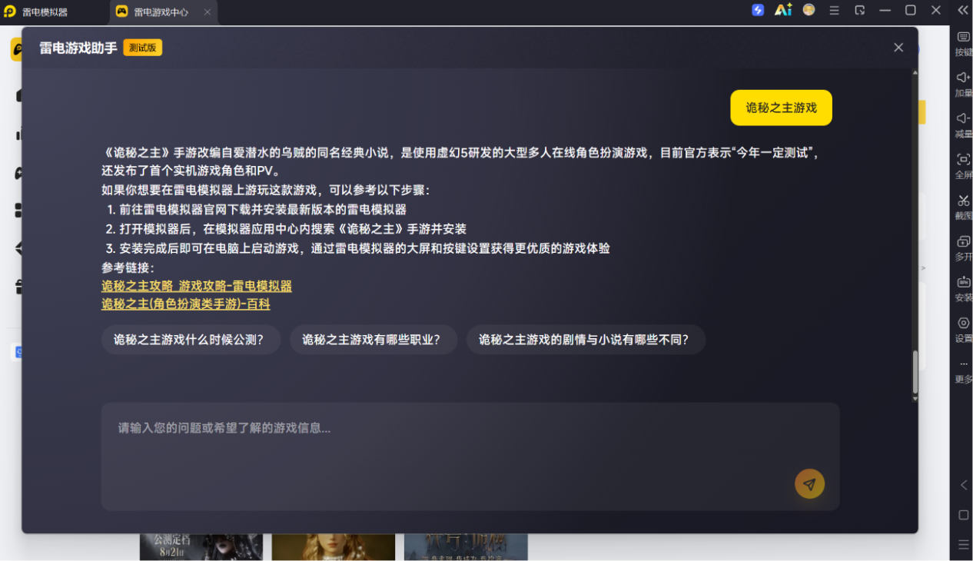
Task: Click the scrollbar down arrow in chat
Action: (915, 400)
